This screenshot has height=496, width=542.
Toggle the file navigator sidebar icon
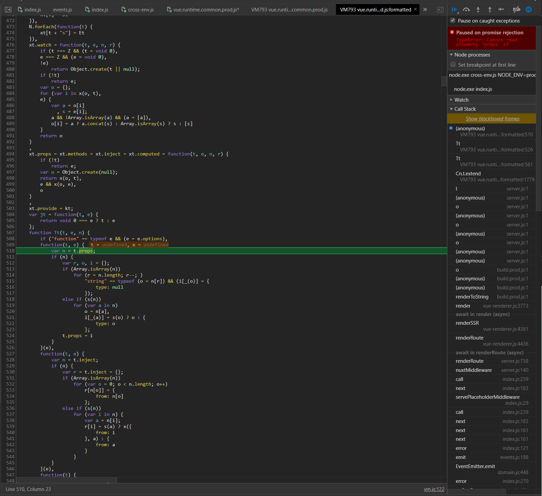pyautogui.click(x=8, y=9)
